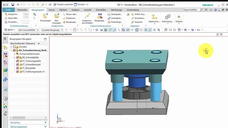Check the Schnitte checkbox
The height and width of the screenshot is (128, 228).
click(14, 47)
